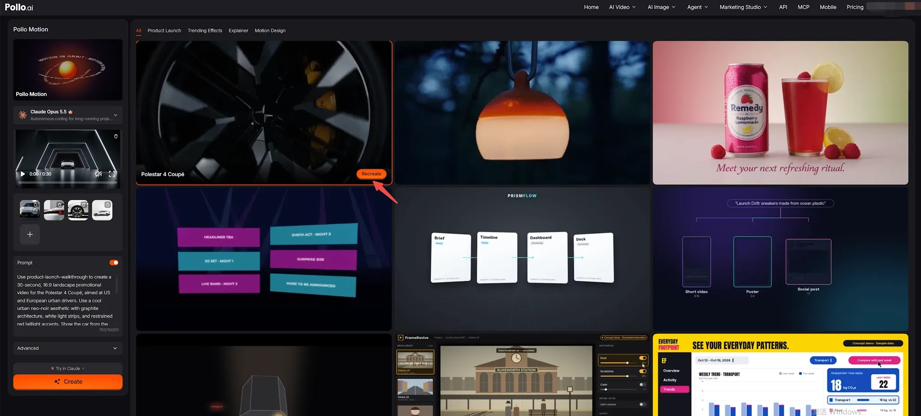Delete the uploaded video with trash icon

(116, 136)
